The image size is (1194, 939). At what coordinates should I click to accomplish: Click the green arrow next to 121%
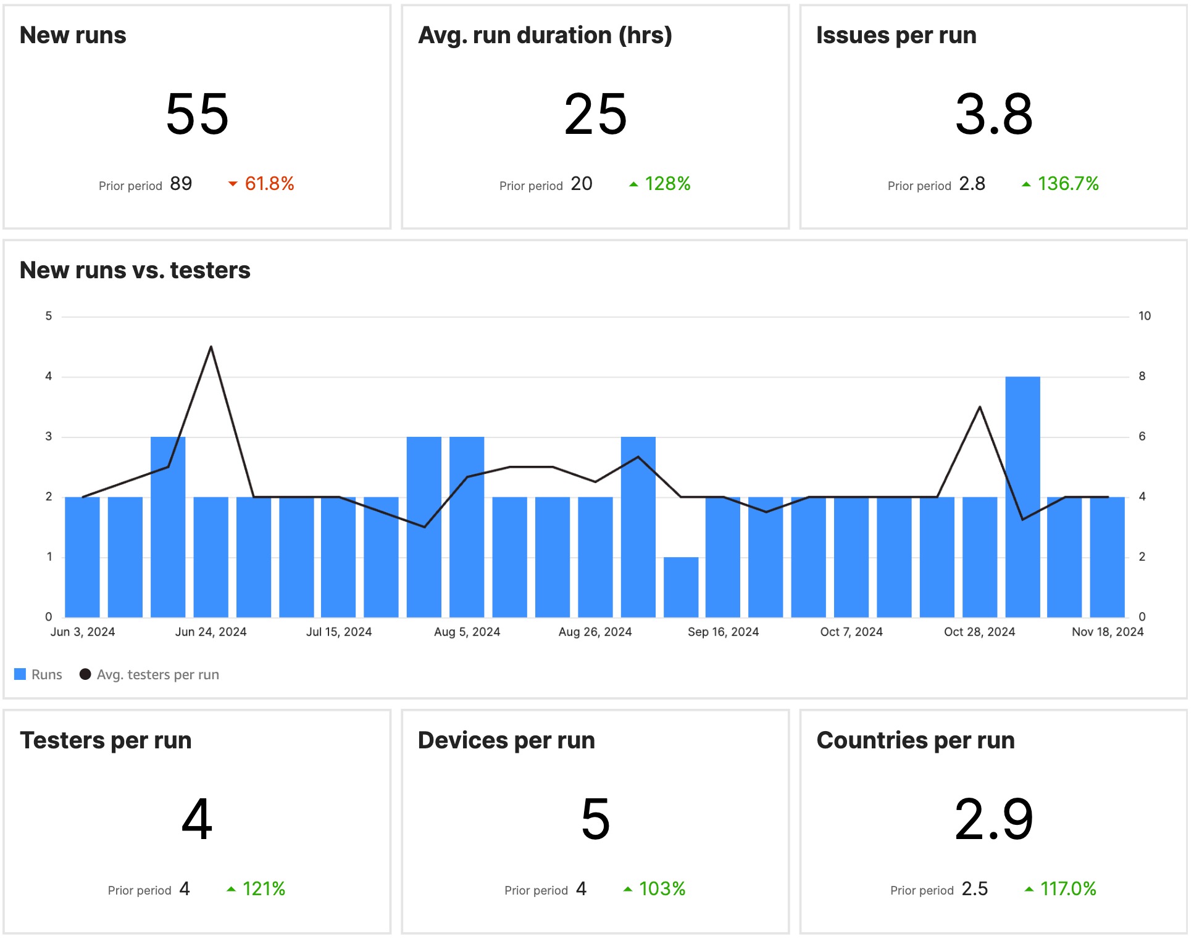point(232,889)
